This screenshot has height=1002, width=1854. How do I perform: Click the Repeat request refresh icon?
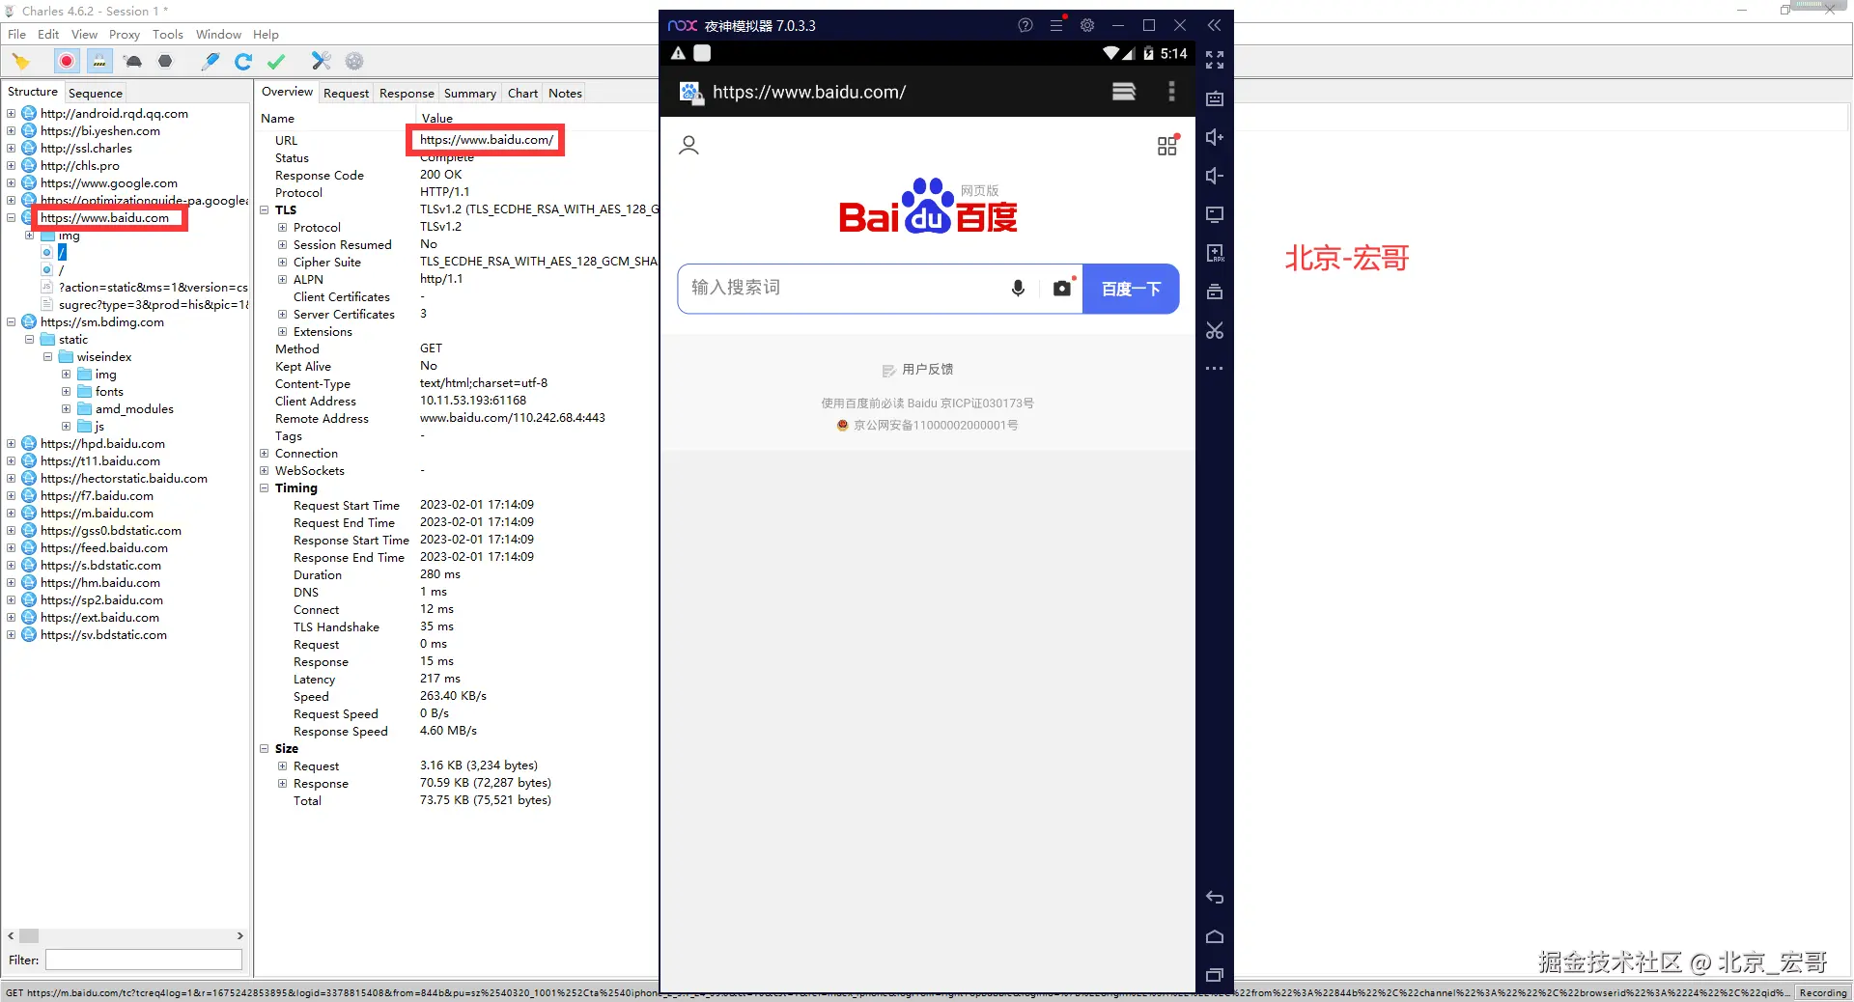click(x=243, y=62)
